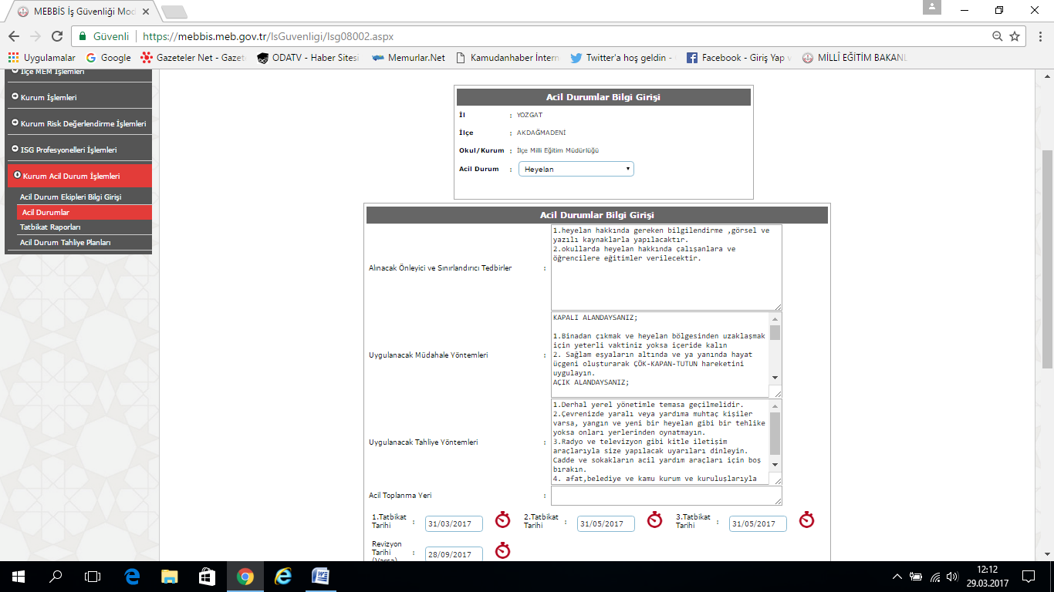The width and height of the screenshot is (1054, 592).
Task: Open Word from the Windows taskbar
Action: pos(320,576)
